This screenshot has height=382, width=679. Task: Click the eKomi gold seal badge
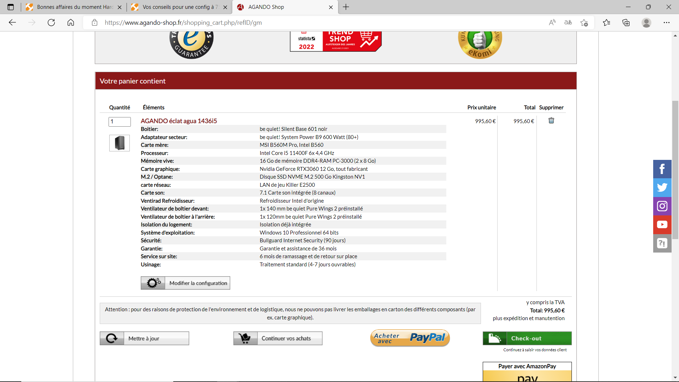[x=480, y=45]
